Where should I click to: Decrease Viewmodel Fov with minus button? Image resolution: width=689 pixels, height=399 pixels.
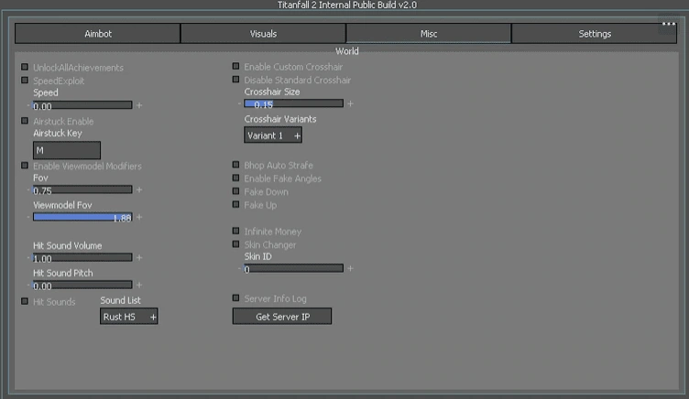pos(28,217)
